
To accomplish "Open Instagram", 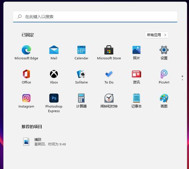I will pyautogui.click(x=26, y=101).
